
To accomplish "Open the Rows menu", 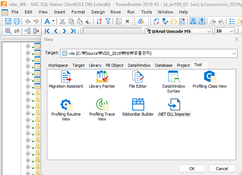I will 116,12.
